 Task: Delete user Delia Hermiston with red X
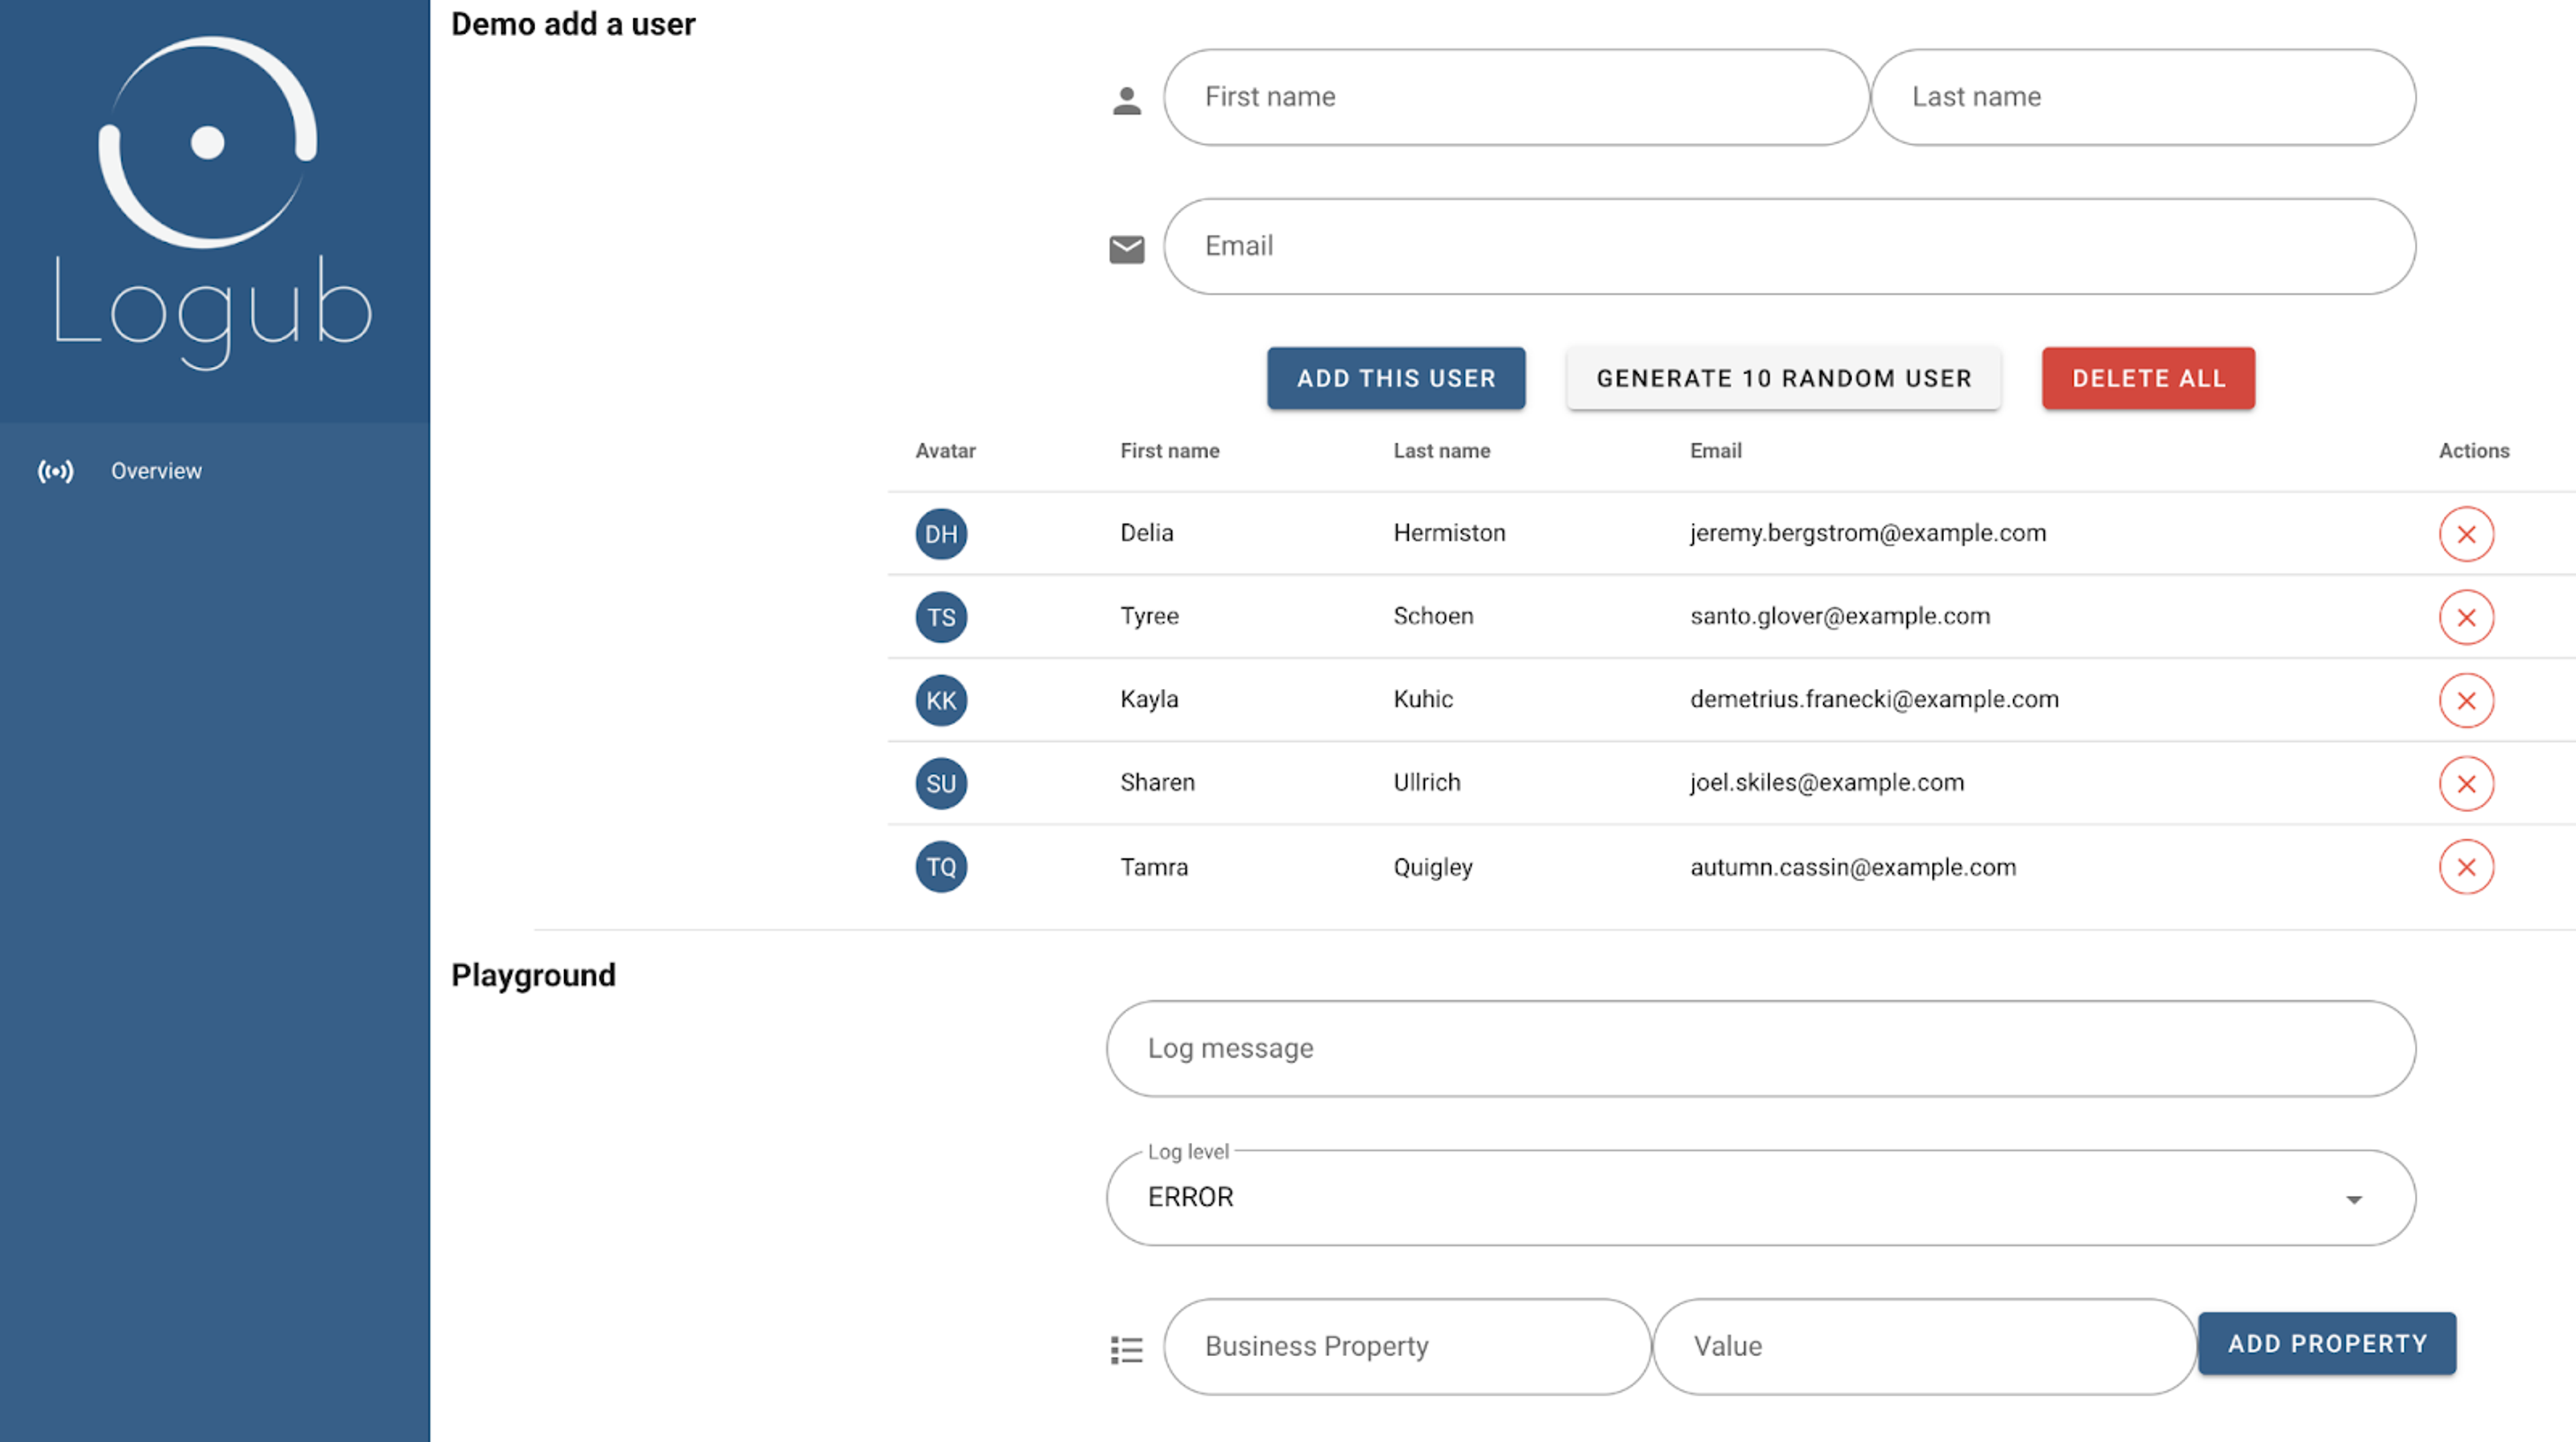[x=2465, y=534]
